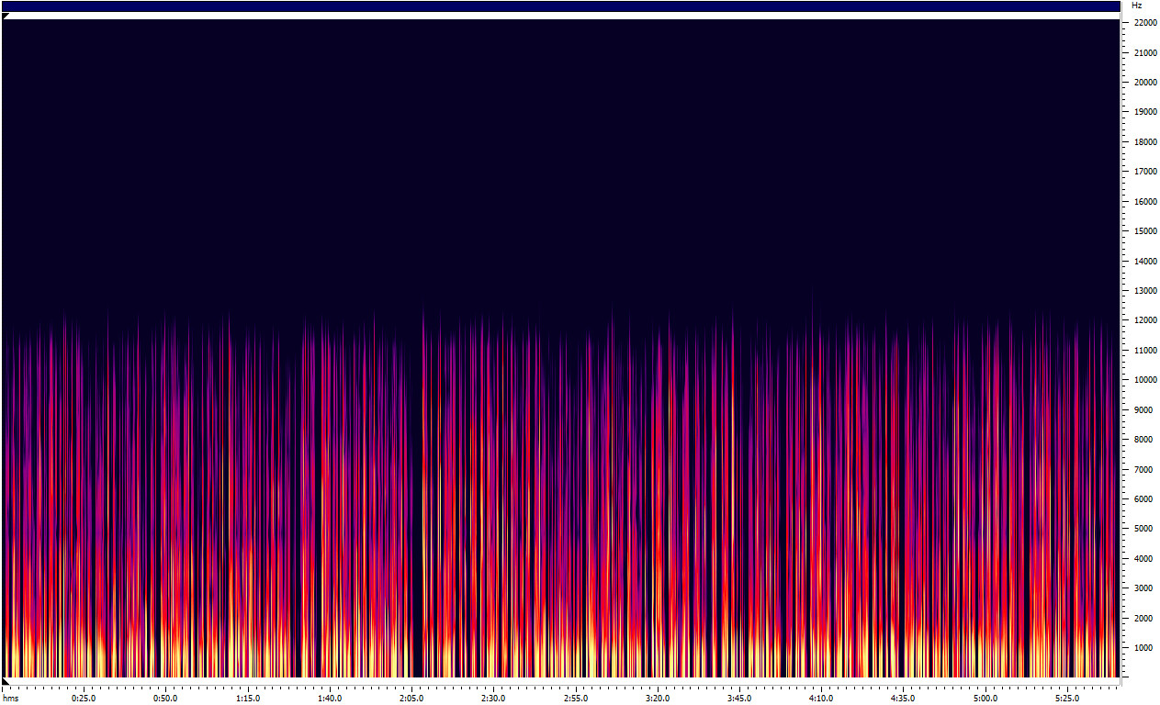Click the 1:40.0 mark on time ruler
Image resolution: width=1160 pixels, height=705 pixels.
click(x=330, y=699)
